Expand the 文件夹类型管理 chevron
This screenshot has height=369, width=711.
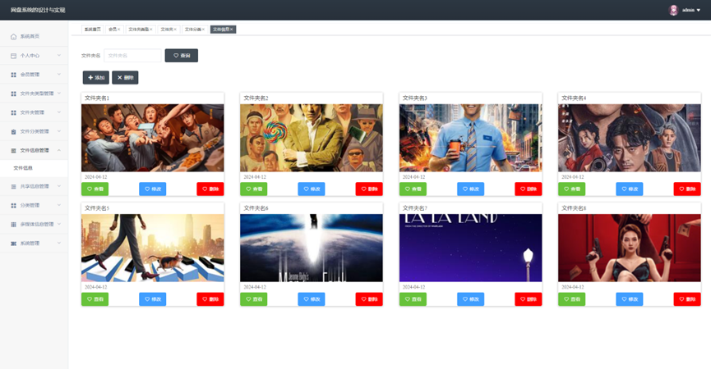tap(59, 93)
